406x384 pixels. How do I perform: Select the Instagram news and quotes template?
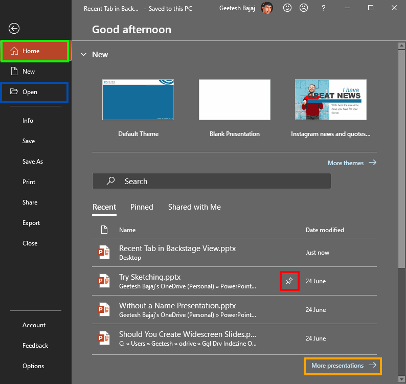click(x=331, y=100)
